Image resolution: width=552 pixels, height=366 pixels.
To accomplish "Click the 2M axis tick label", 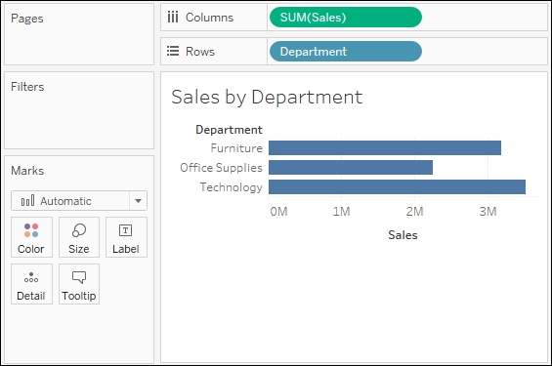I will click(414, 212).
